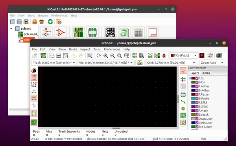Click the plot icon in Pcbnew toolbar
236x146 pixels.
pos(65,55)
